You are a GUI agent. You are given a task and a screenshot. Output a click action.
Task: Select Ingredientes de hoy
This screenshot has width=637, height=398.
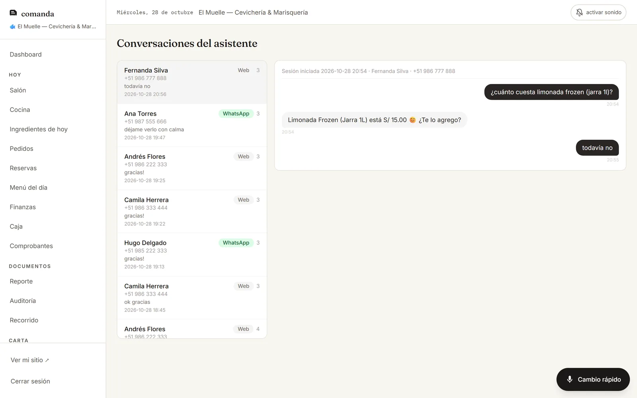(x=39, y=129)
